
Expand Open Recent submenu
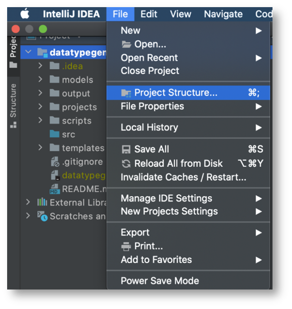(188, 58)
